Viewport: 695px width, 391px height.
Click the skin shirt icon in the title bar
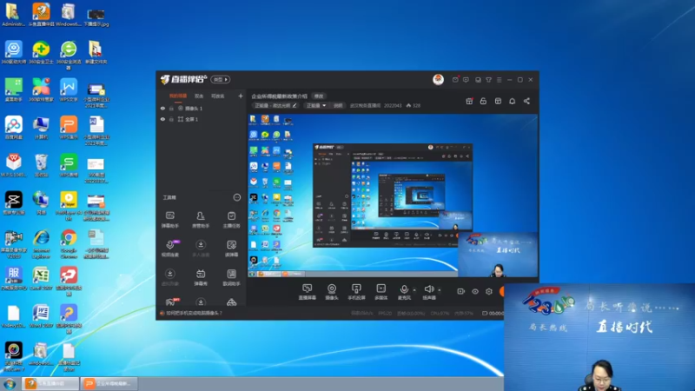coord(488,80)
